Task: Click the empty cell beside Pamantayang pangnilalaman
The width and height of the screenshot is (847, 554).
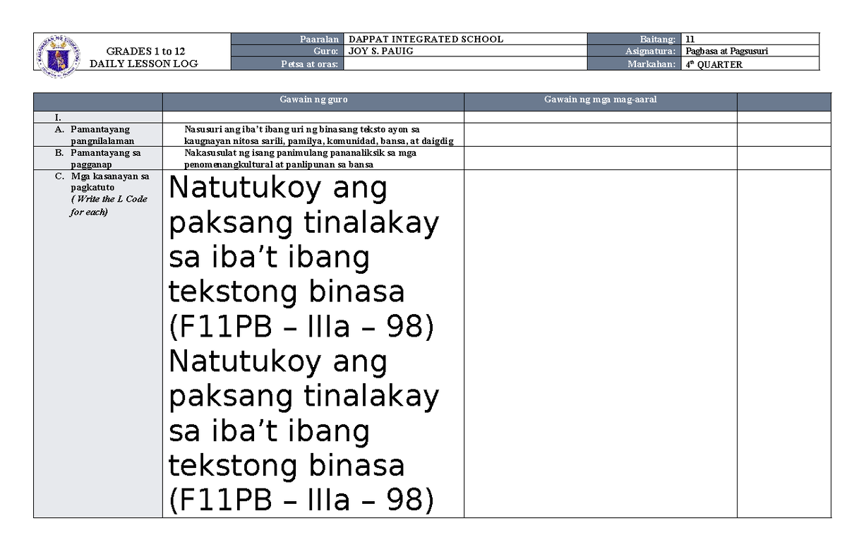Action: point(599,134)
